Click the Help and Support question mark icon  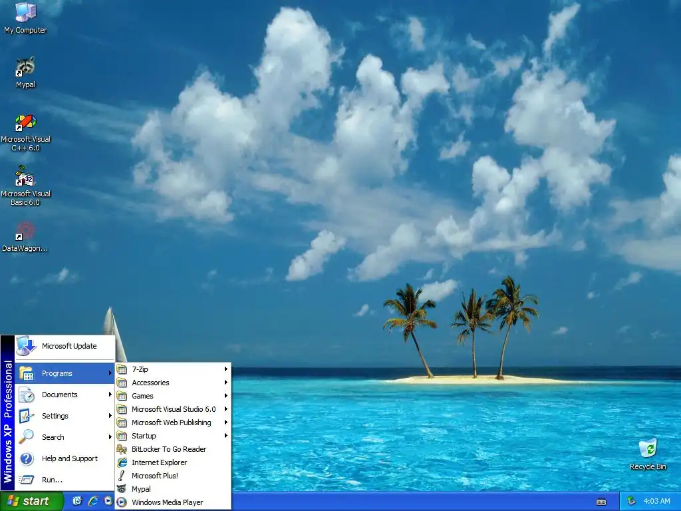[x=27, y=458]
